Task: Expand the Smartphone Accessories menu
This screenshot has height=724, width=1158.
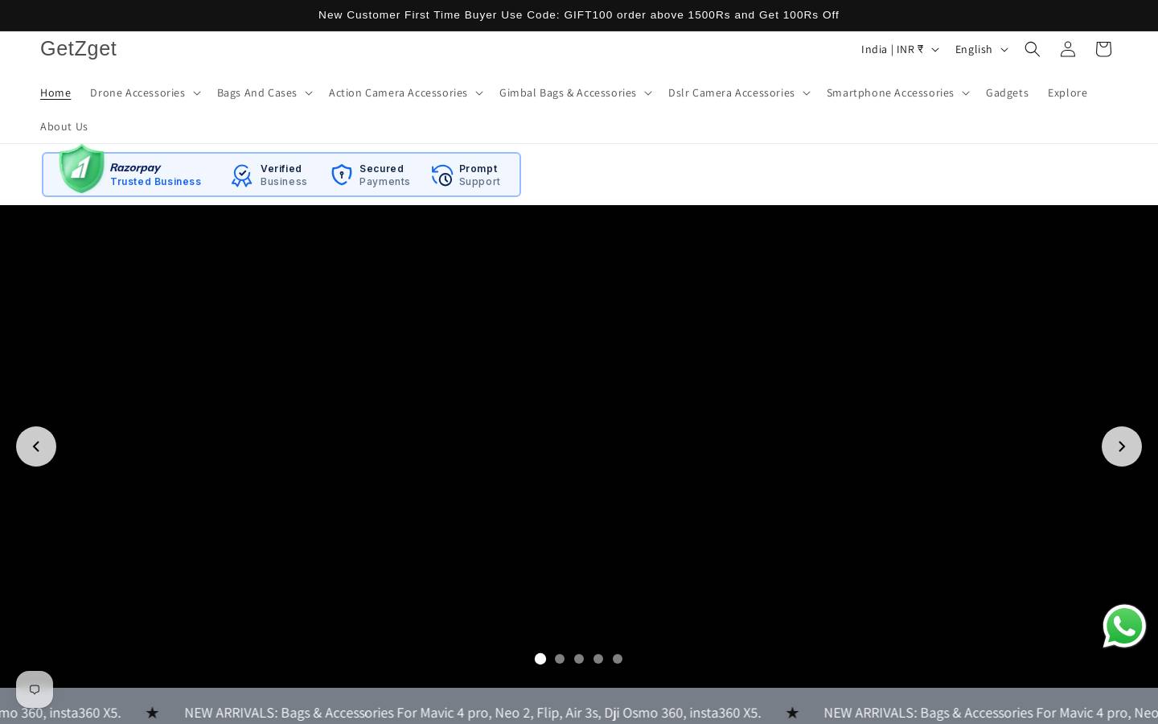Action: point(898,93)
